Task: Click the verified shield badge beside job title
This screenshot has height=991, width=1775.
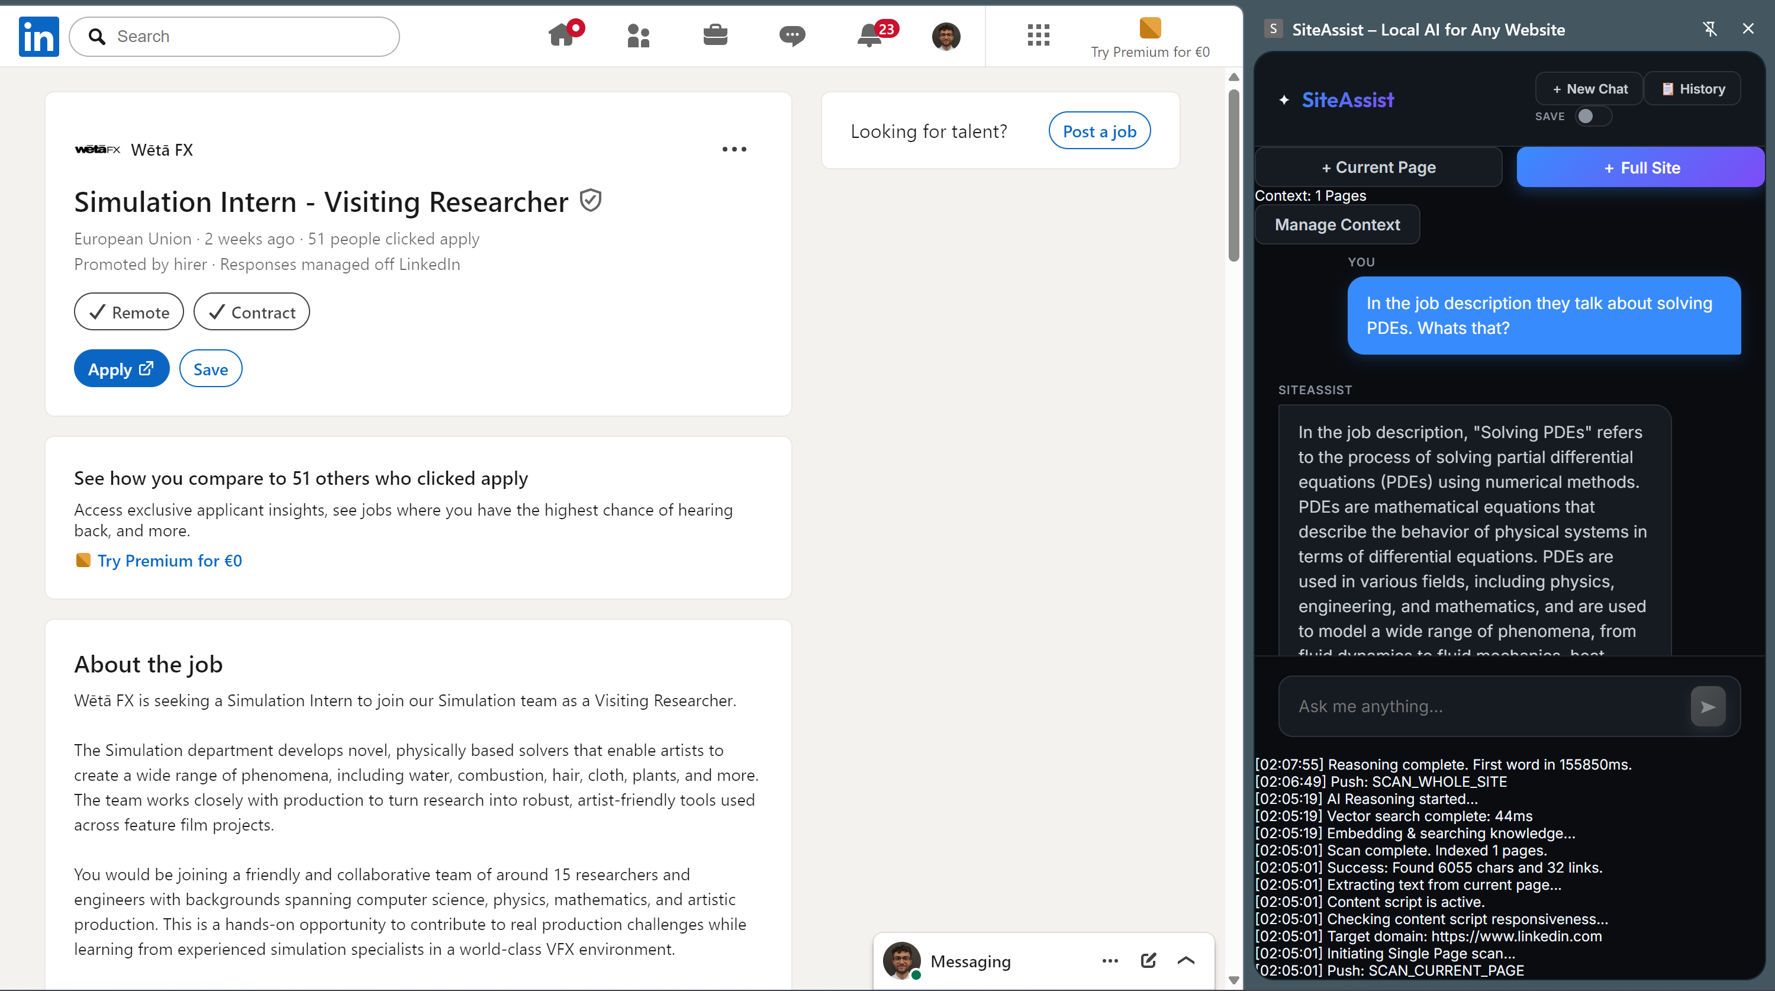Action: coord(591,201)
